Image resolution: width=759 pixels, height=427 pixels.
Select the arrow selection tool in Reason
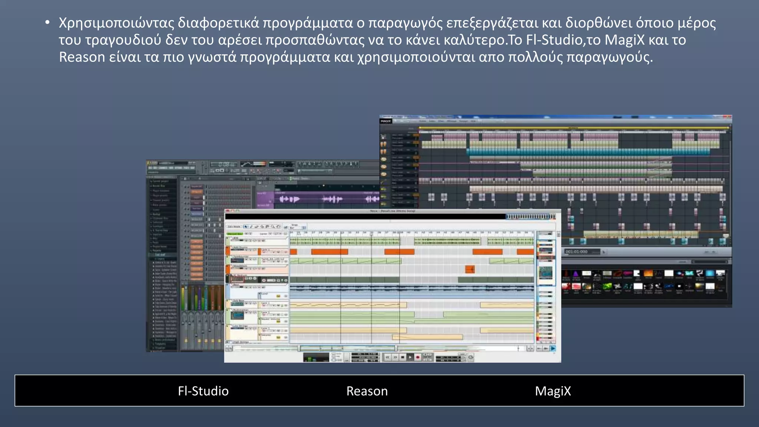pyautogui.click(x=246, y=226)
